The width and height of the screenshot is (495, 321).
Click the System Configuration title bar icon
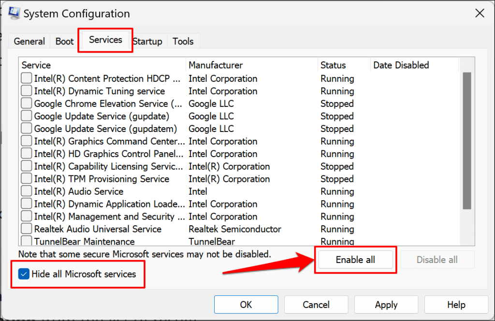click(14, 13)
